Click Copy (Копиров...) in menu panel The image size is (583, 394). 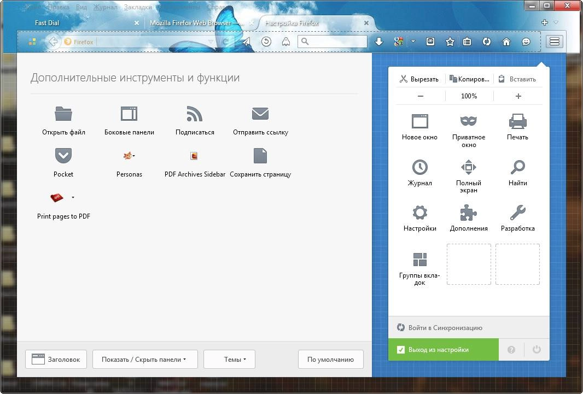(469, 79)
